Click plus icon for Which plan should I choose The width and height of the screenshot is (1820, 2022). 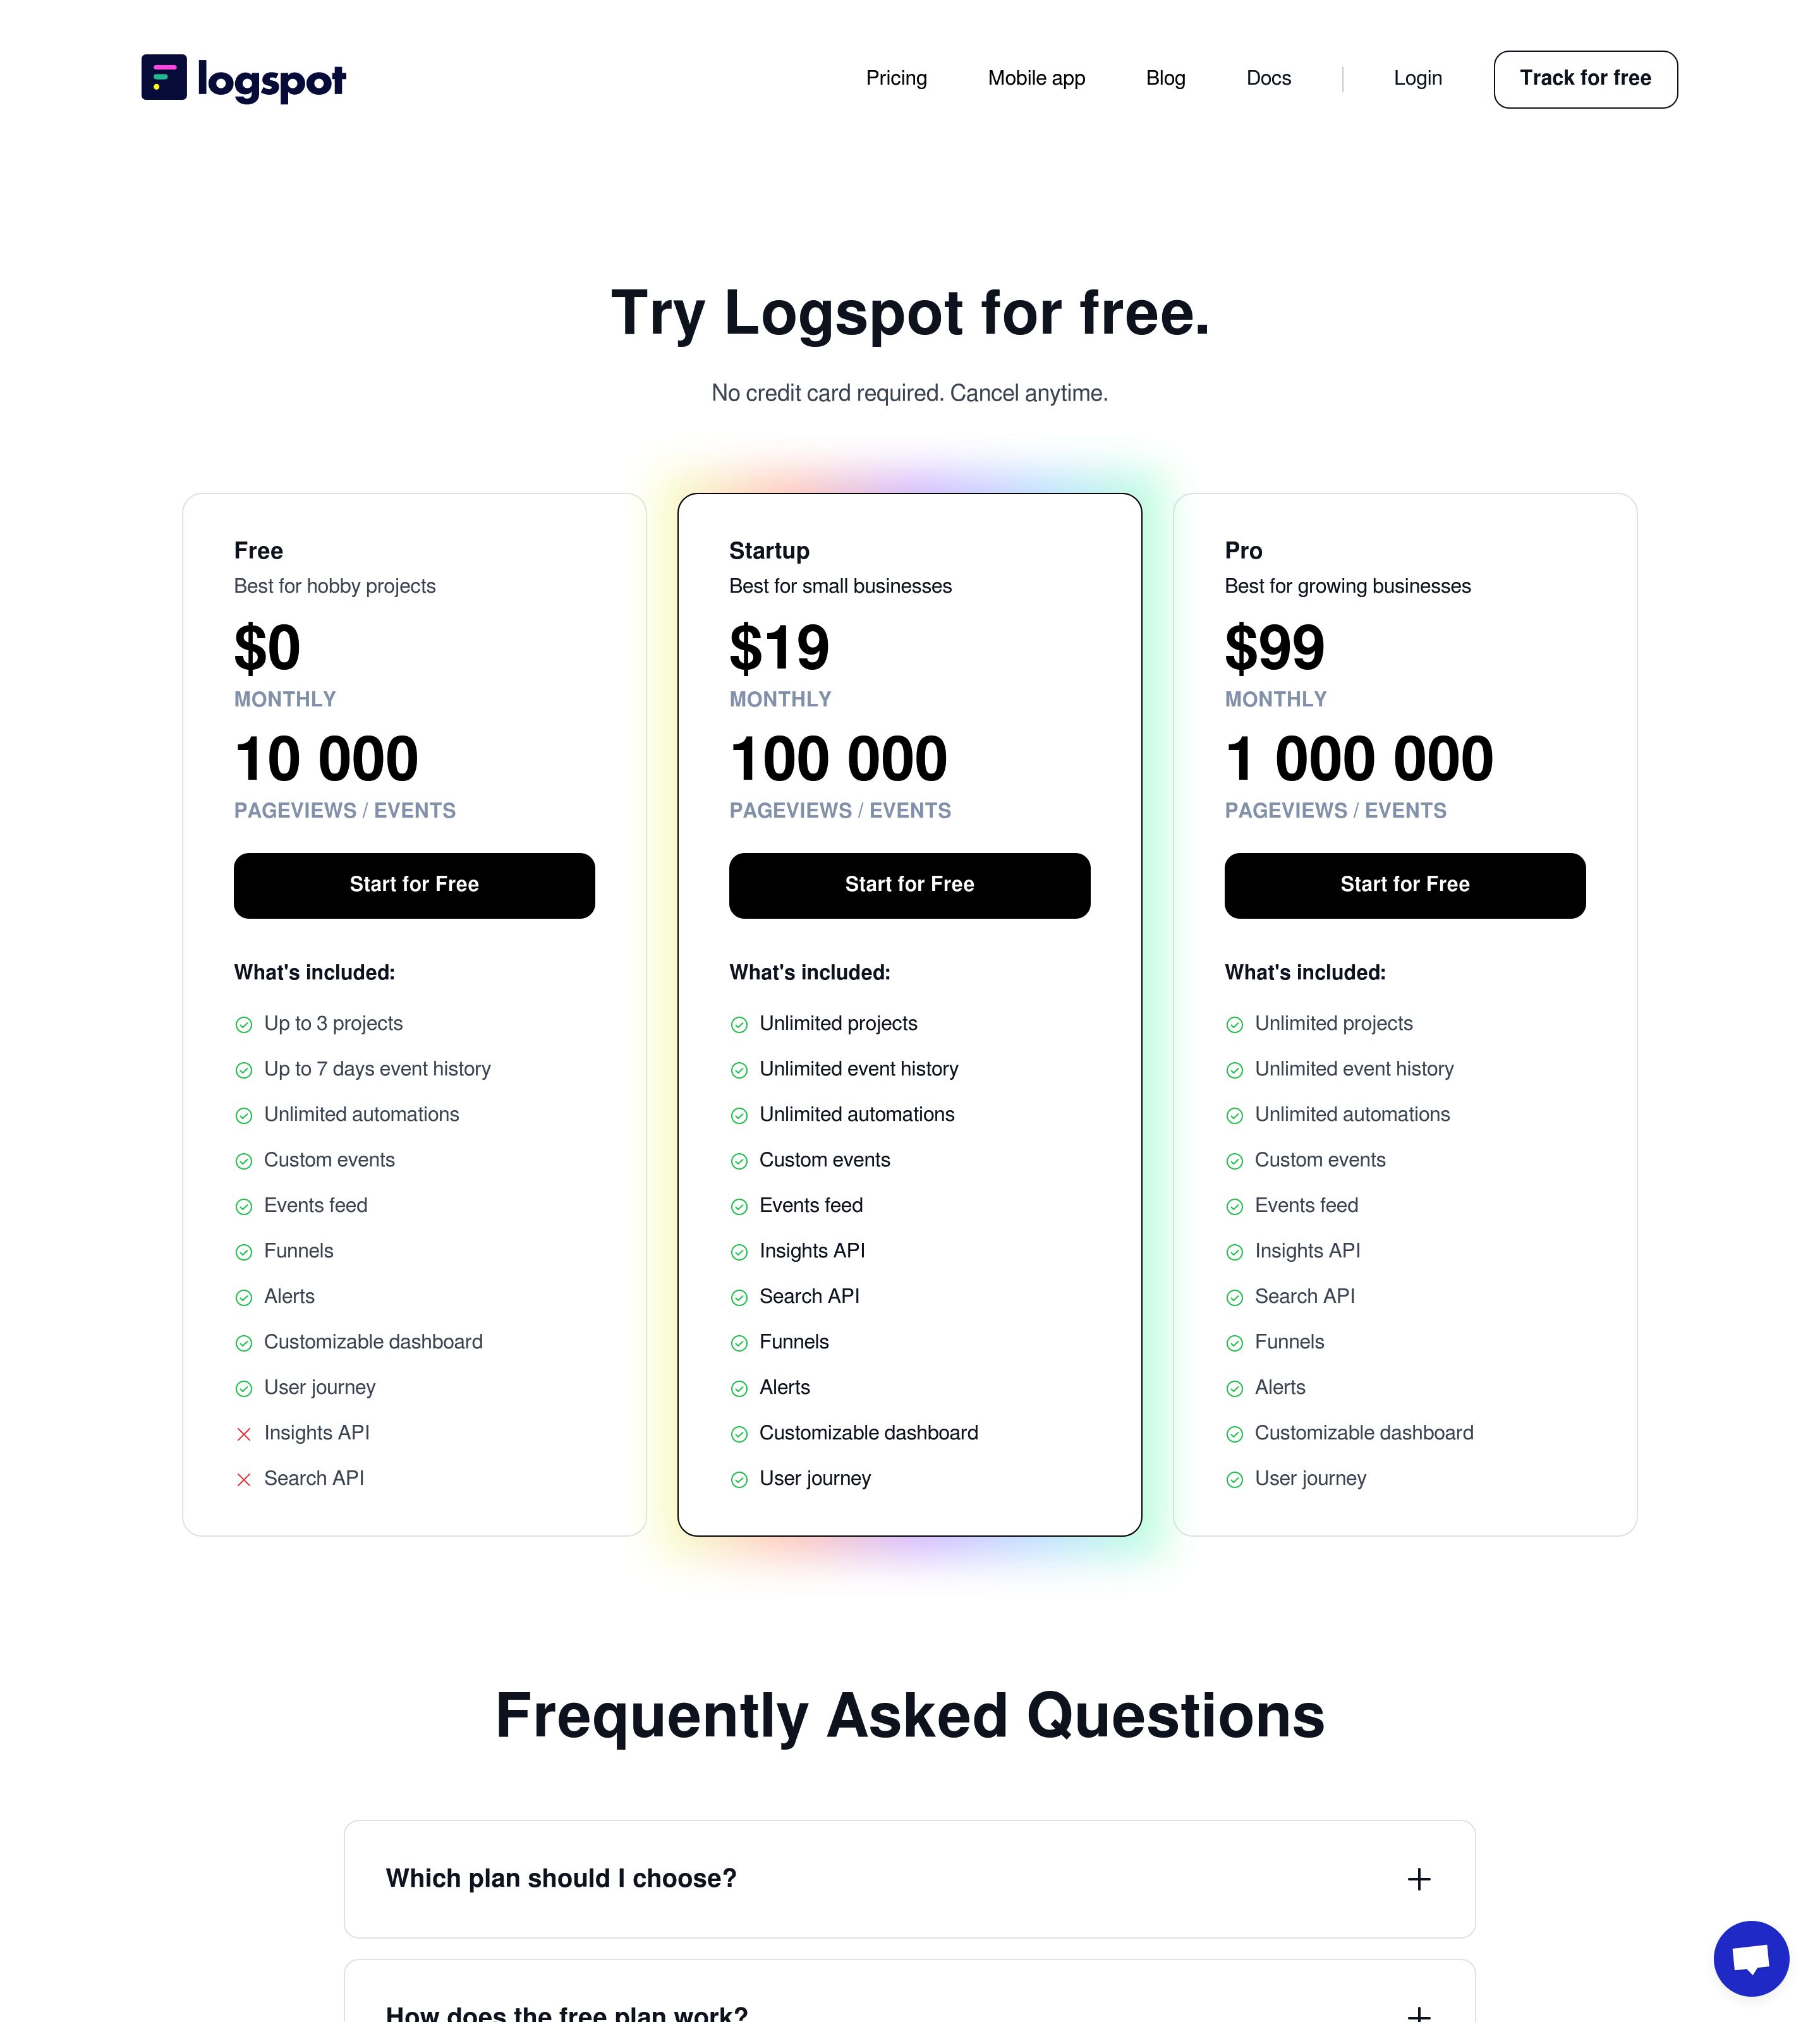[1419, 1879]
